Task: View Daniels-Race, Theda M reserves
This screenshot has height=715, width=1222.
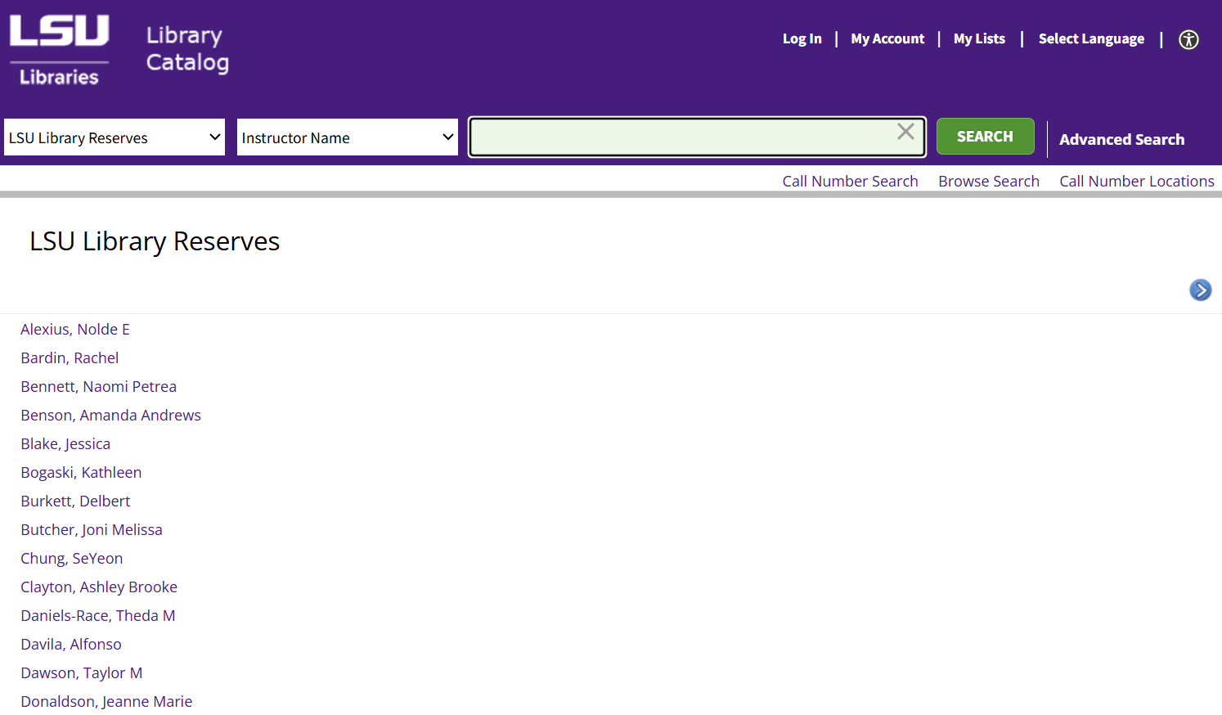Action: coord(97,615)
